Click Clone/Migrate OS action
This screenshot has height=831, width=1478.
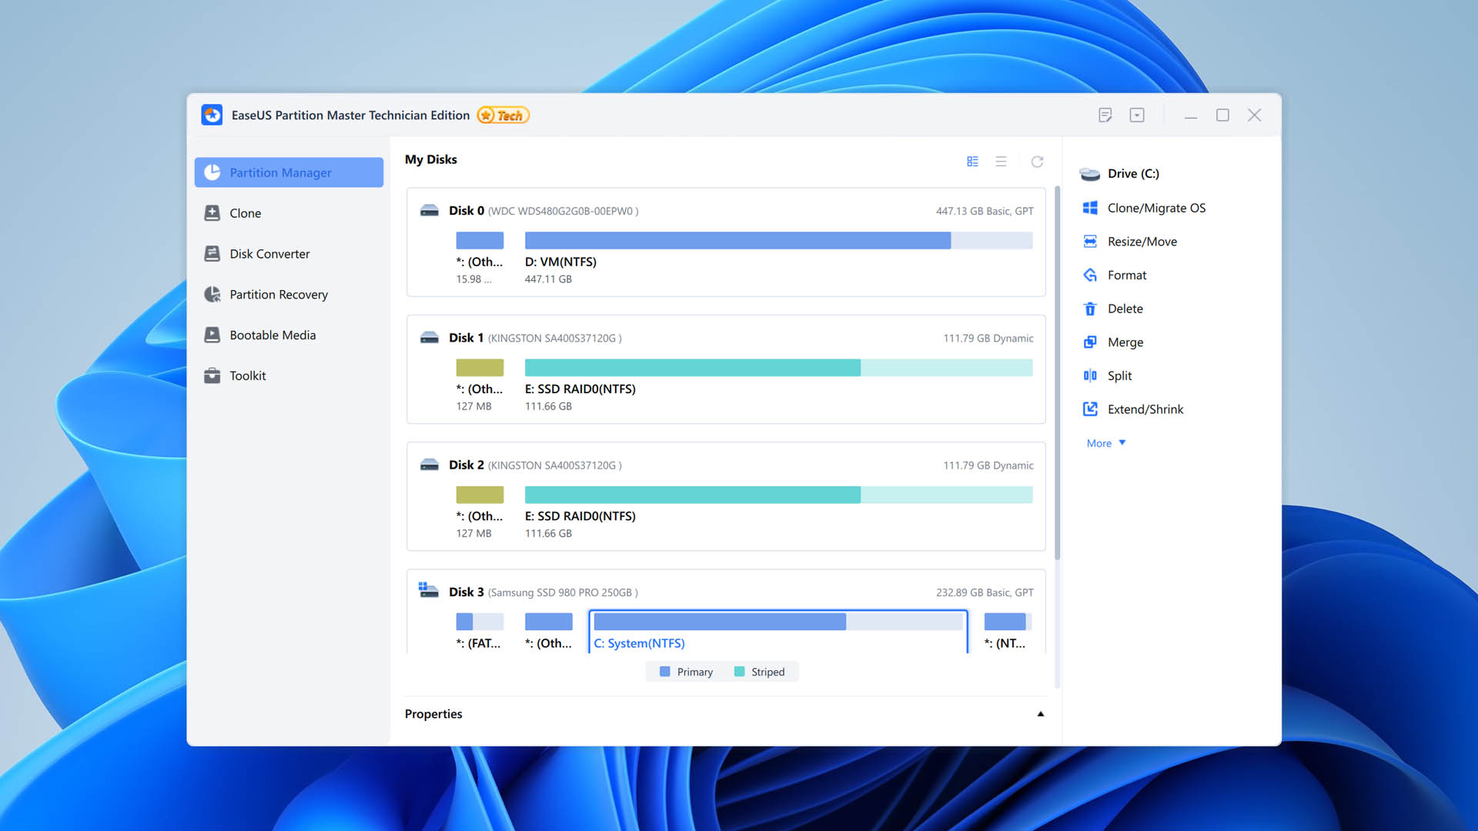point(1156,208)
